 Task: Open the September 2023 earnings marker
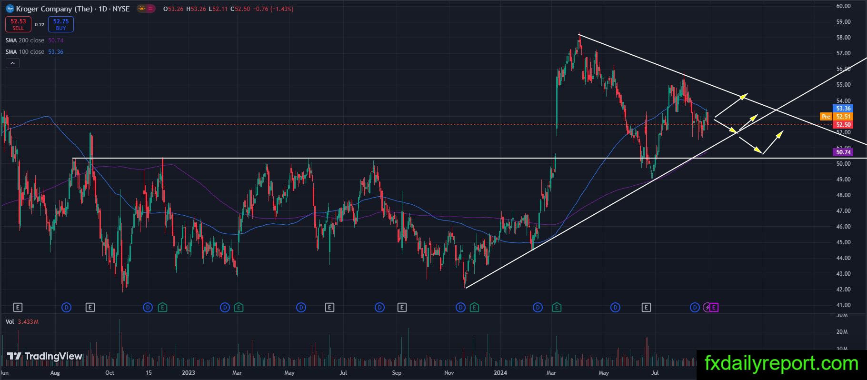pyautogui.click(x=402, y=308)
